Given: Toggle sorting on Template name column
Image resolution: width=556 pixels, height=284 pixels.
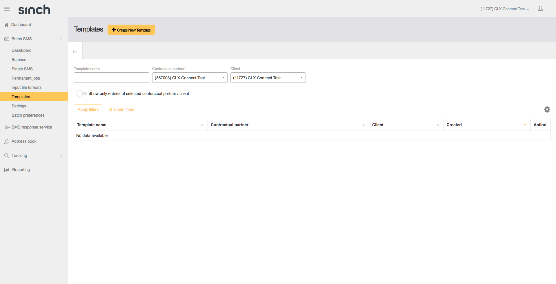Looking at the screenshot, I should 202,125.
